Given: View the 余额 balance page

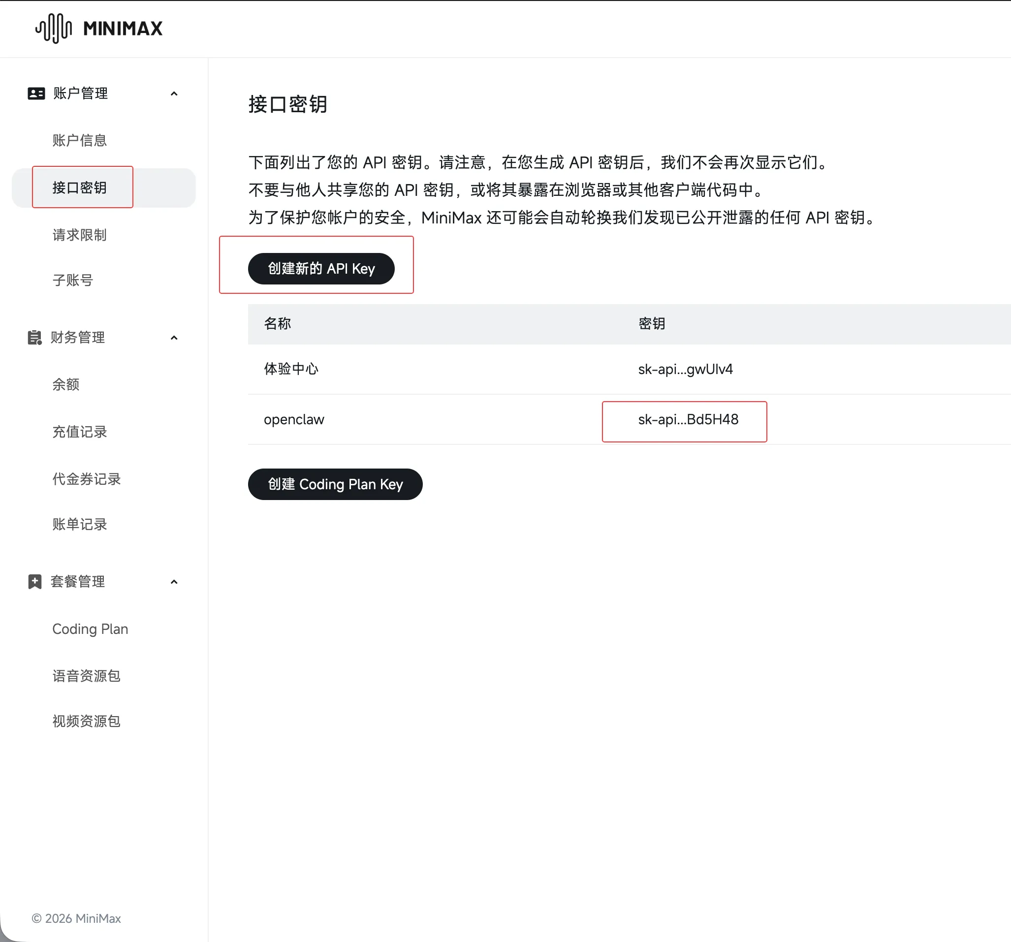Looking at the screenshot, I should pyautogui.click(x=65, y=384).
